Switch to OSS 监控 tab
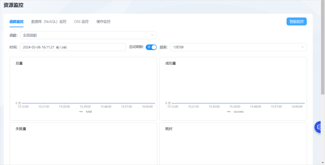 [x=81, y=21]
